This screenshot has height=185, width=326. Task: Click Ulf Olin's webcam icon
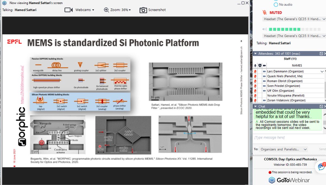(x=265, y=91)
